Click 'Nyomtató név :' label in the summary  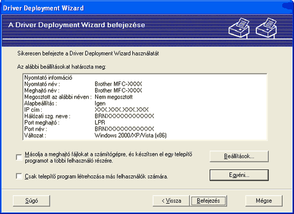(x=42, y=84)
